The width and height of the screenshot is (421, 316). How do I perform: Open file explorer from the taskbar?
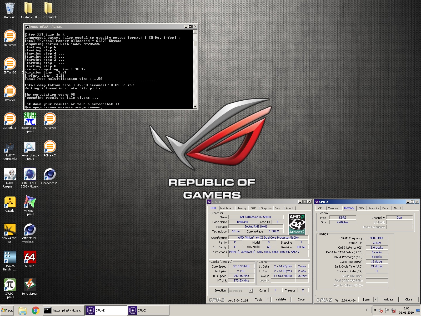(x=23, y=310)
